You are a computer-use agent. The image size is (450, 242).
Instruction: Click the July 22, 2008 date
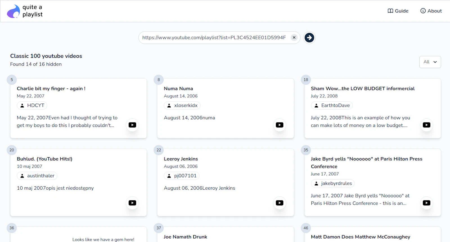pos(324,96)
